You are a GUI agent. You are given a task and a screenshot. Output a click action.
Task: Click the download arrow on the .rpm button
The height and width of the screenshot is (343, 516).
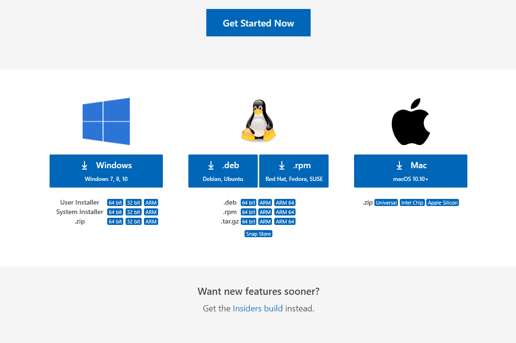point(281,165)
